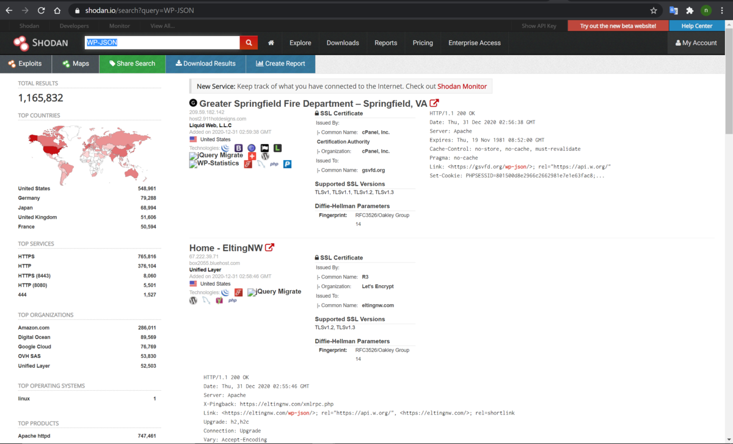Open the Chrome three-dot menu
Screen dimensions: 733x444
(x=722, y=10)
